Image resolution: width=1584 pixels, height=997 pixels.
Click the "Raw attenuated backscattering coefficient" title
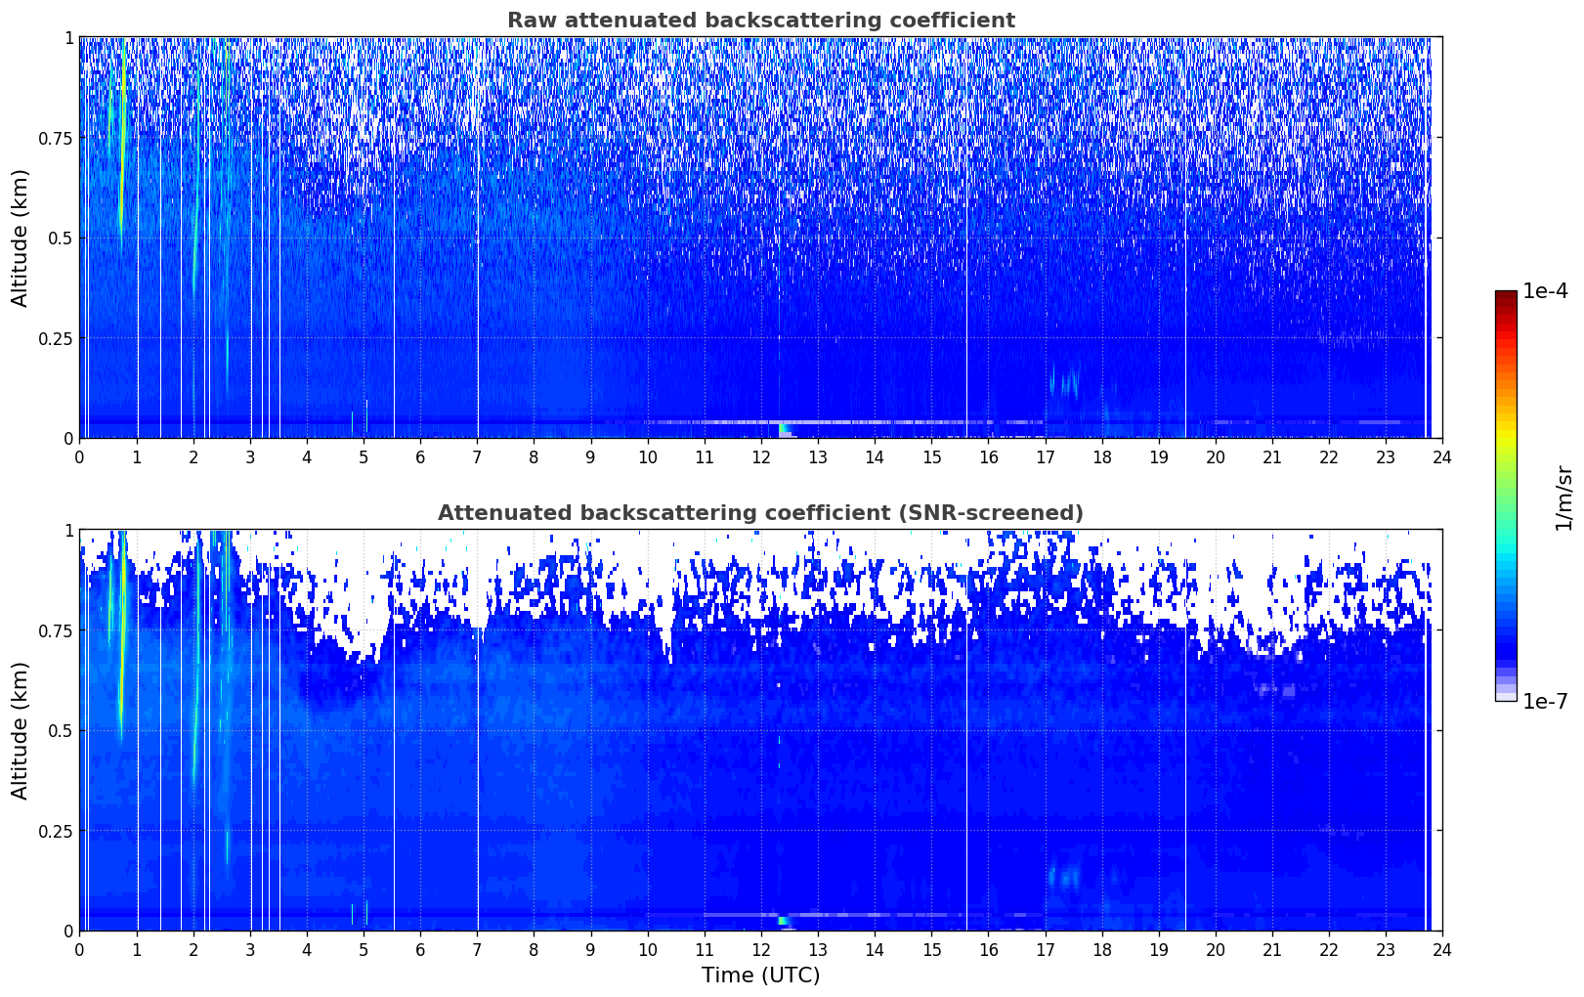pyautogui.click(x=760, y=21)
